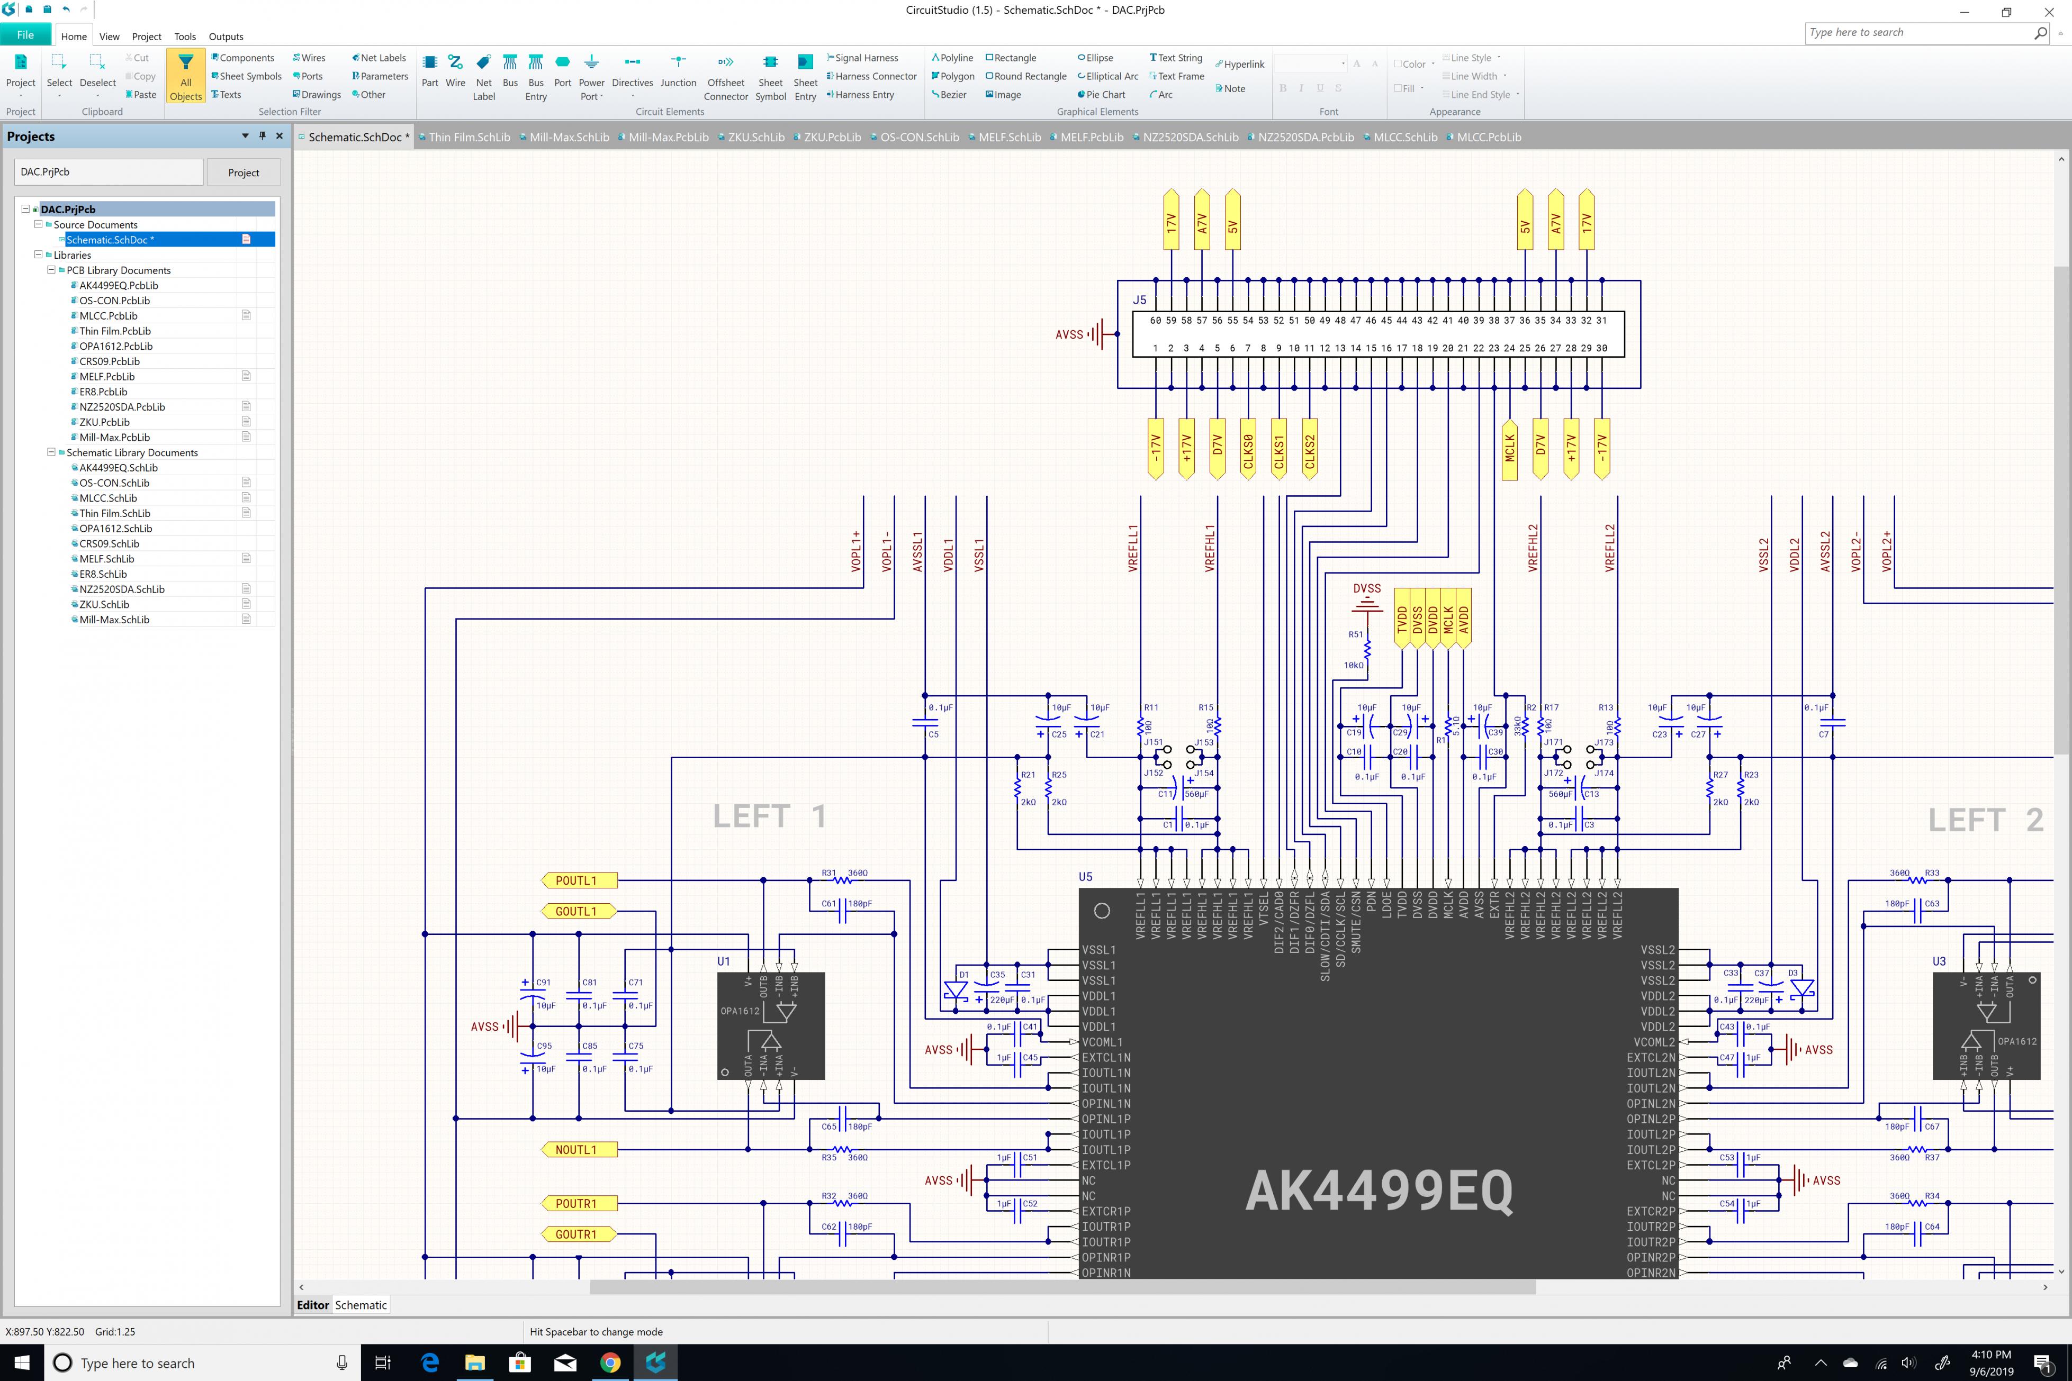The height and width of the screenshot is (1381, 2072).
Task: Toggle the Wires selection filter
Action: [309, 58]
